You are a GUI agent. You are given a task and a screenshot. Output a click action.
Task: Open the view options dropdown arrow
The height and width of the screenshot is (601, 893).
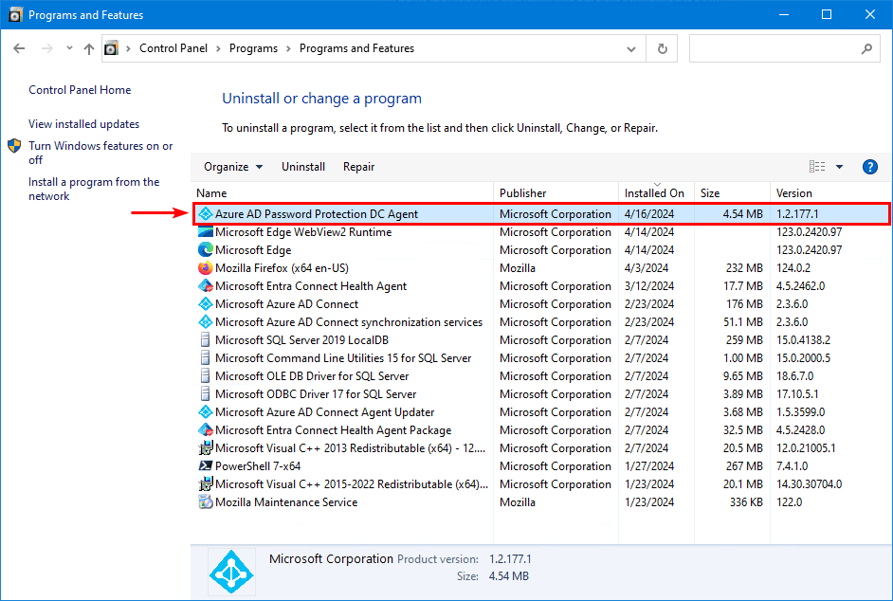pos(839,167)
